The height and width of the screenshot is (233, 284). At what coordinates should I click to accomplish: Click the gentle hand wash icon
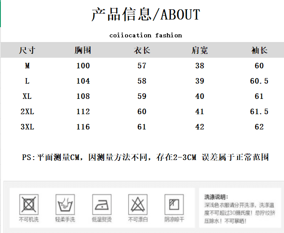pyautogui.click(x=65, y=205)
